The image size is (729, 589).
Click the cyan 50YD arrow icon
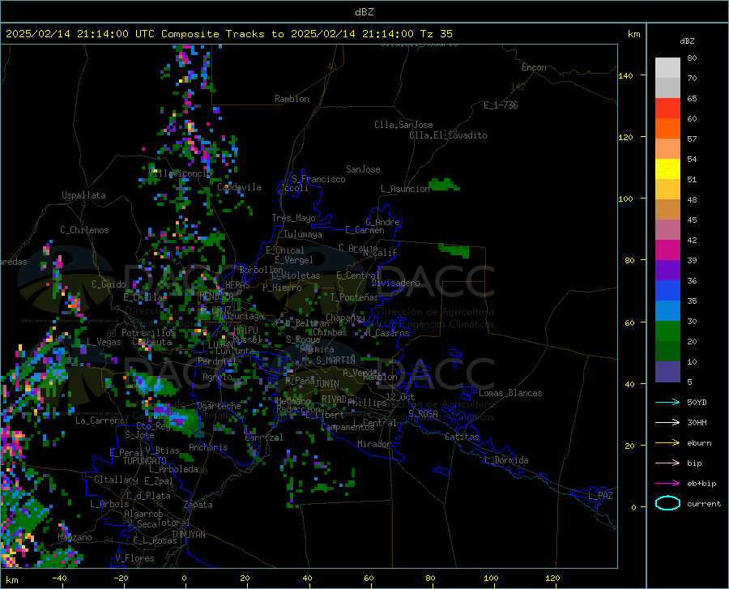point(667,402)
